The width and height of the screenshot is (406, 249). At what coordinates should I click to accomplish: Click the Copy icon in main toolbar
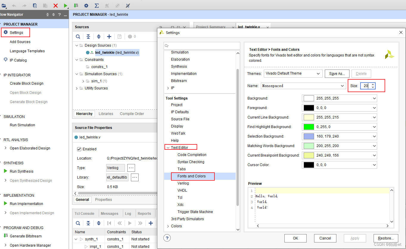click(x=35, y=5)
